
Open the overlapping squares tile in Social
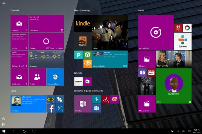point(60,99)
